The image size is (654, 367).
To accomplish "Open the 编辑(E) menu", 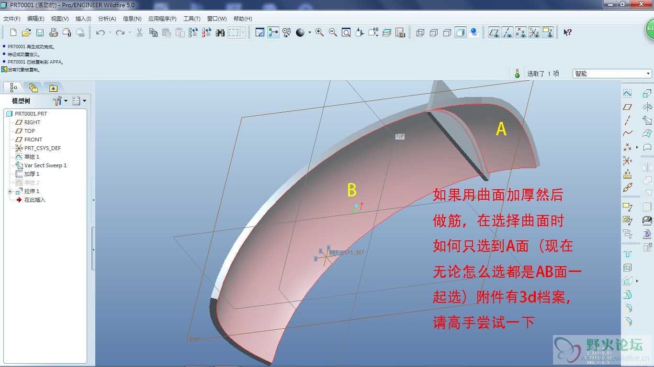I will coord(36,19).
